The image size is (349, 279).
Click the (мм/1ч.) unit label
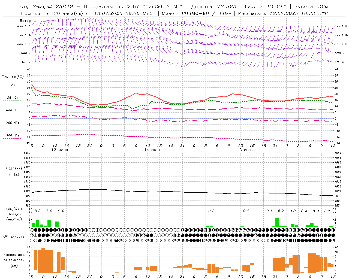(14, 219)
